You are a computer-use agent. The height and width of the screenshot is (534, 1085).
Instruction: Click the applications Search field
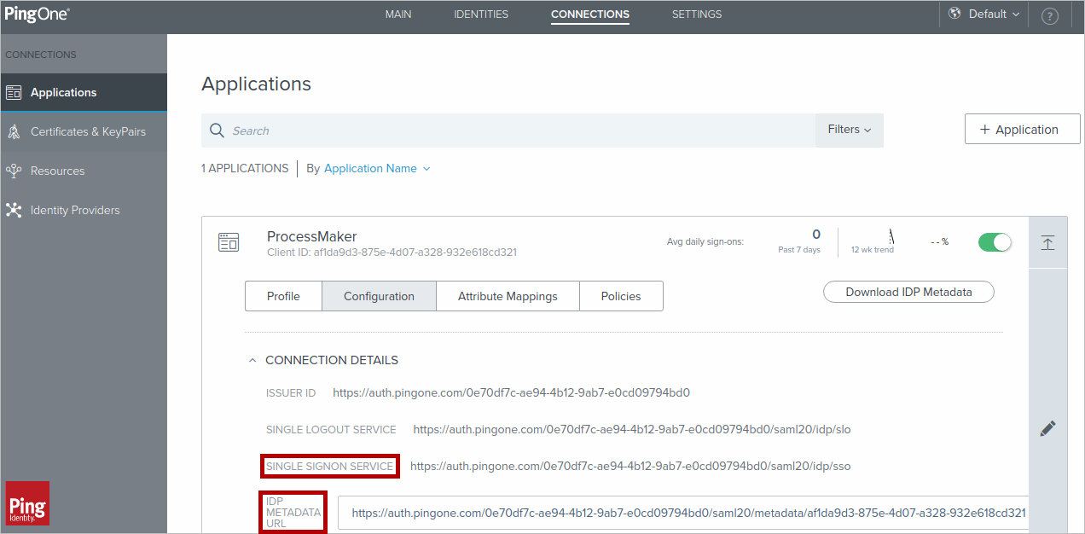508,131
